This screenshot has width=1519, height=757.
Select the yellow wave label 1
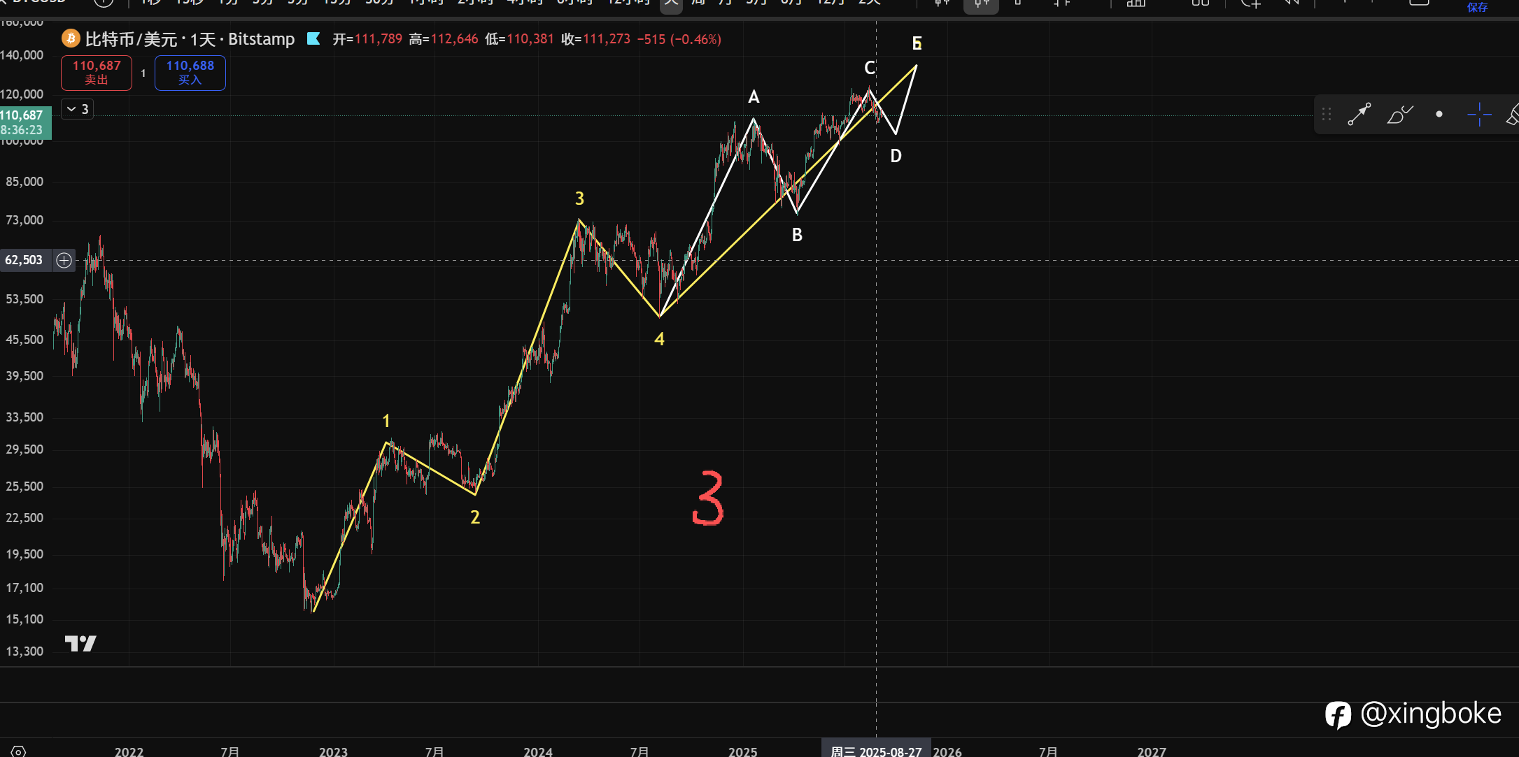[x=386, y=421]
